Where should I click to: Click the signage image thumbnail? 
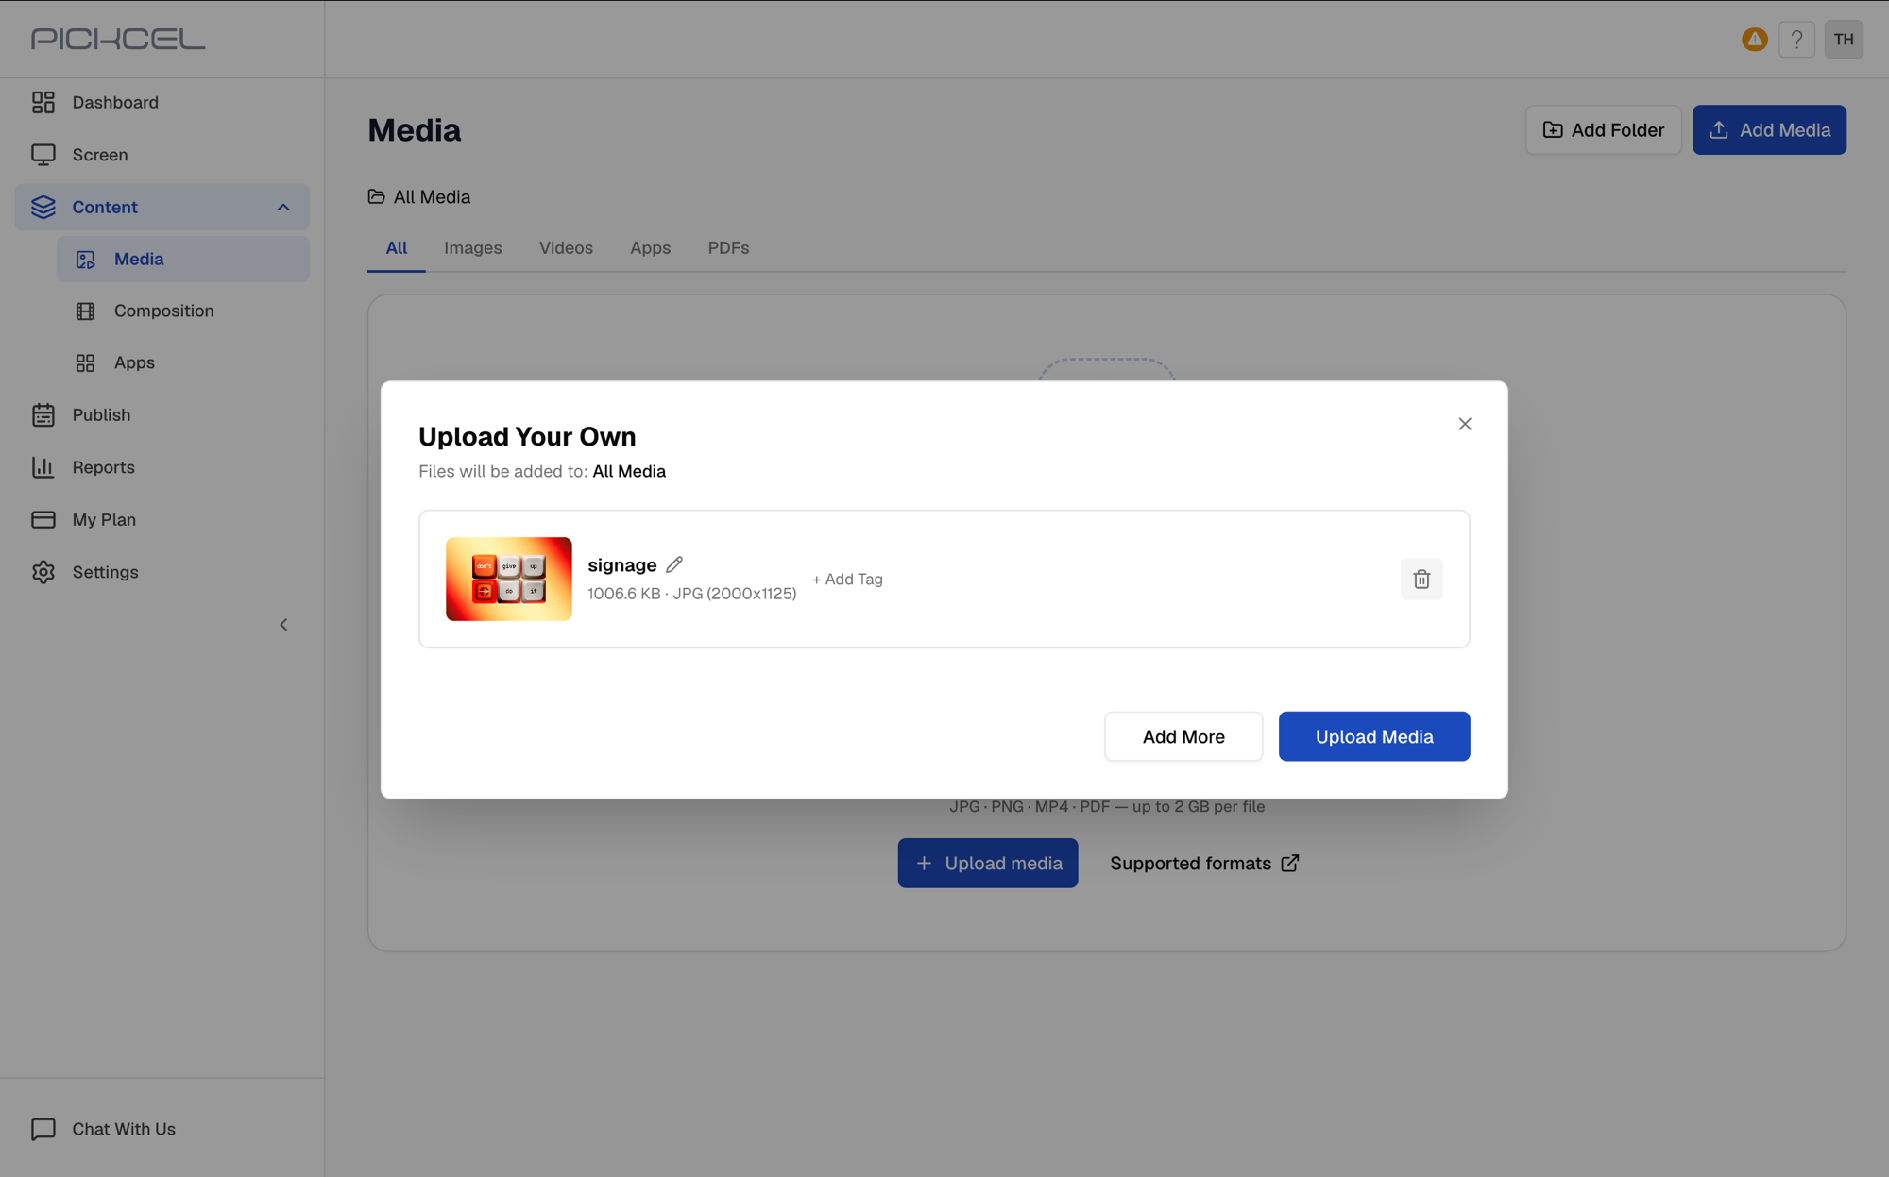coord(509,579)
